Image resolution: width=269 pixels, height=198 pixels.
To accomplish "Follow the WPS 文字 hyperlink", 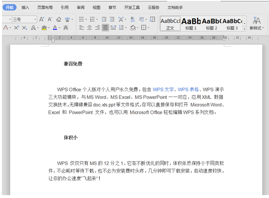I will pyautogui.click(x=163, y=90).
